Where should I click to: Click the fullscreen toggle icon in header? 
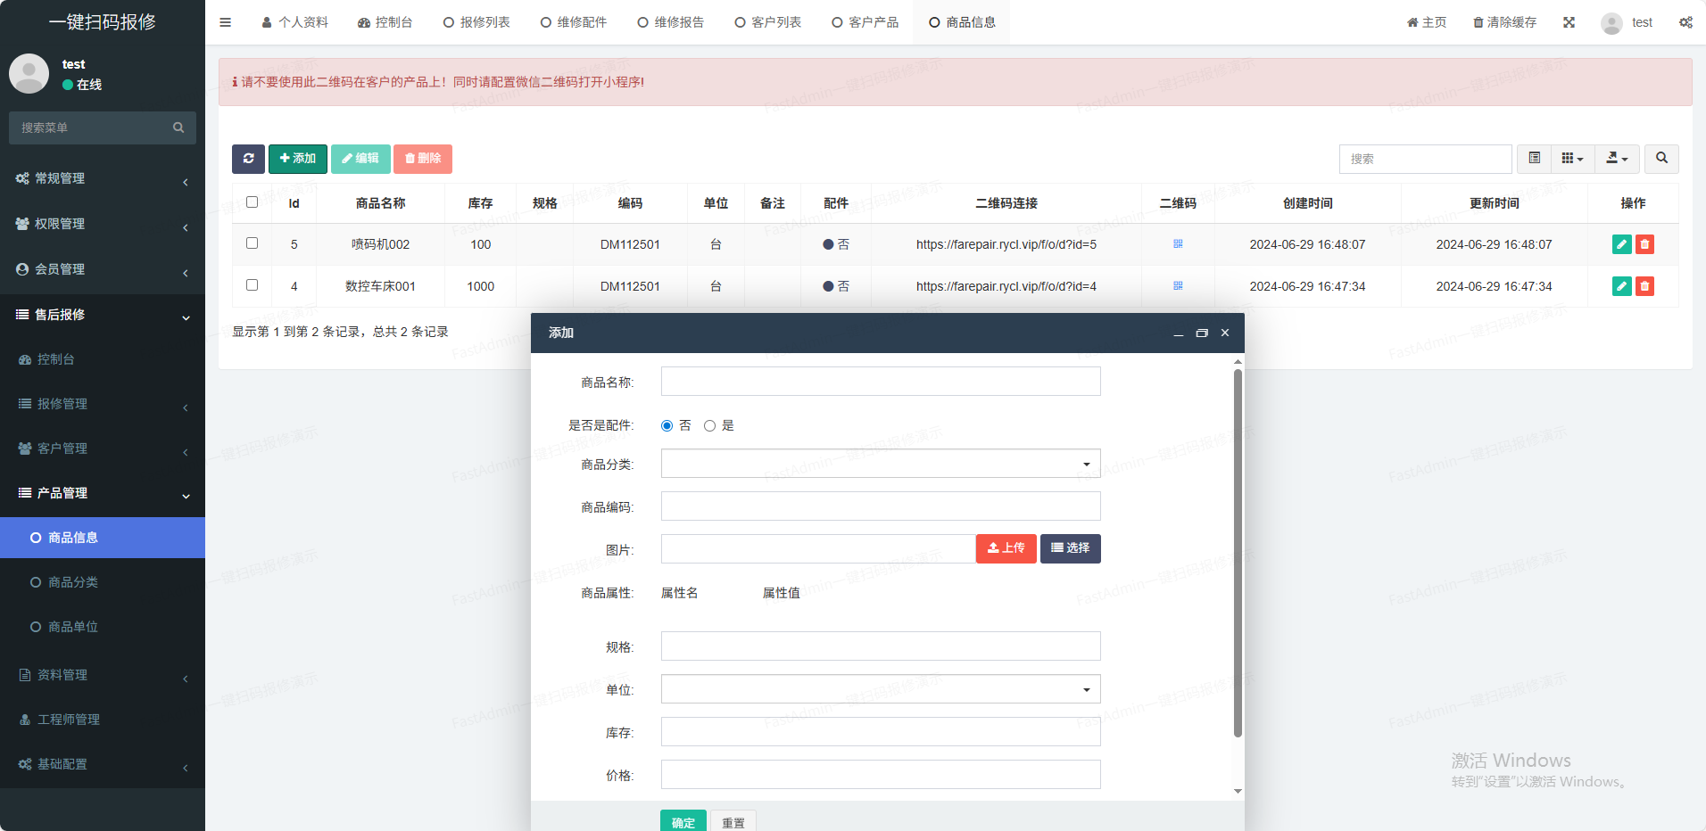click(x=1569, y=22)
